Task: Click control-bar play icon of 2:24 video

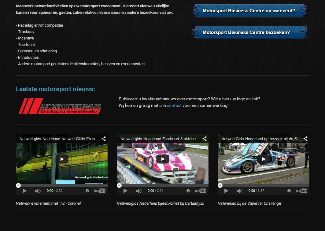Action: tap(125, 191)
